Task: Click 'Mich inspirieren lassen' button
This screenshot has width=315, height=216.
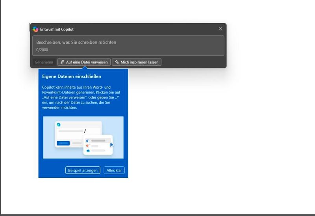Action: click(137, 62)
